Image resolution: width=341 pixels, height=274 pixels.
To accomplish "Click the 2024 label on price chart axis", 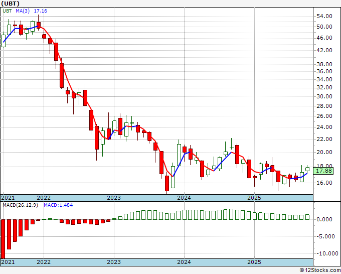I will pyautogui.click(x=184, y=198).
